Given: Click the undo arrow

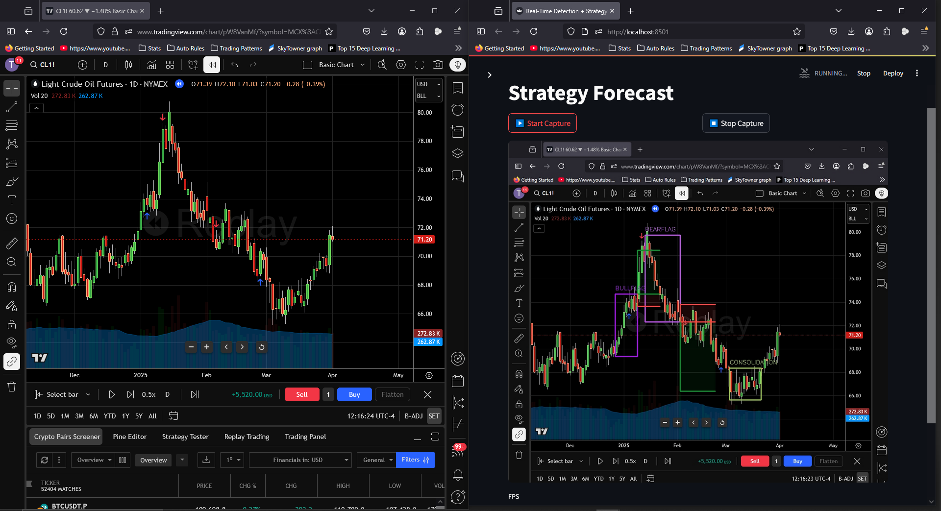Looking at the screenshot, I should (234, 65).
